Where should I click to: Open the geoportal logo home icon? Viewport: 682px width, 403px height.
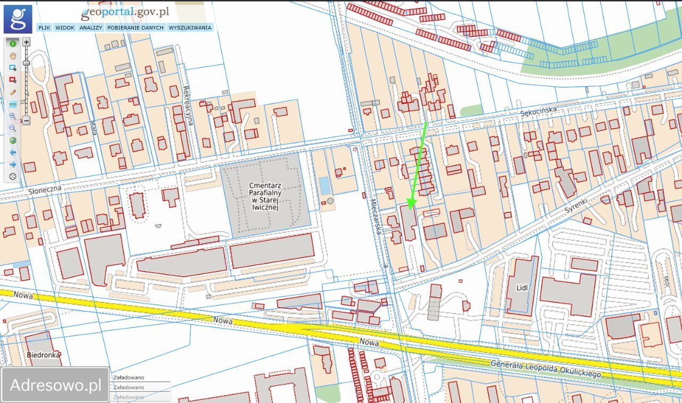point(18,19)
